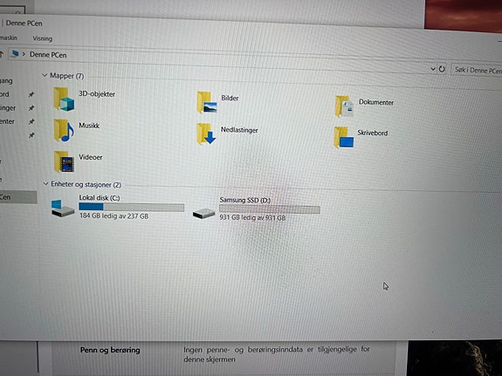
Task: Select the highlighted Denne PCen sidebar item
Action: [x=18, y=197]
